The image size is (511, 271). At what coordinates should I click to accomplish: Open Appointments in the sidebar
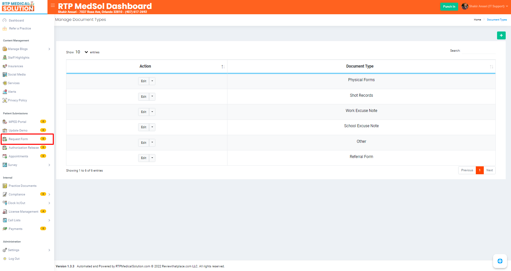pyautogui.click(x=18, y=156)
